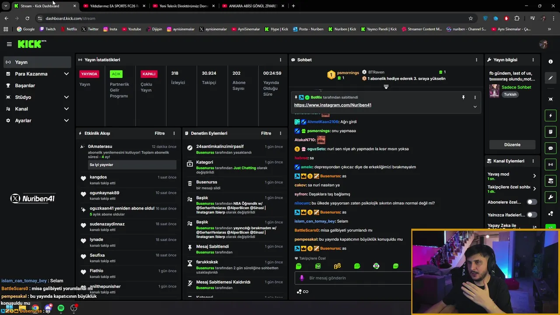Viewport: 560px width, 315px height.
Task: Bookmark this page with star icon
Action: pos(471,18)
